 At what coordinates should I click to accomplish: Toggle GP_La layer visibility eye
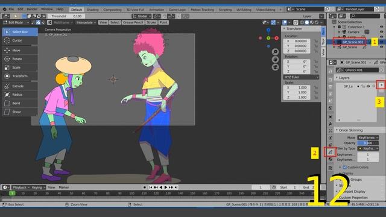click(x=369, y=86)
